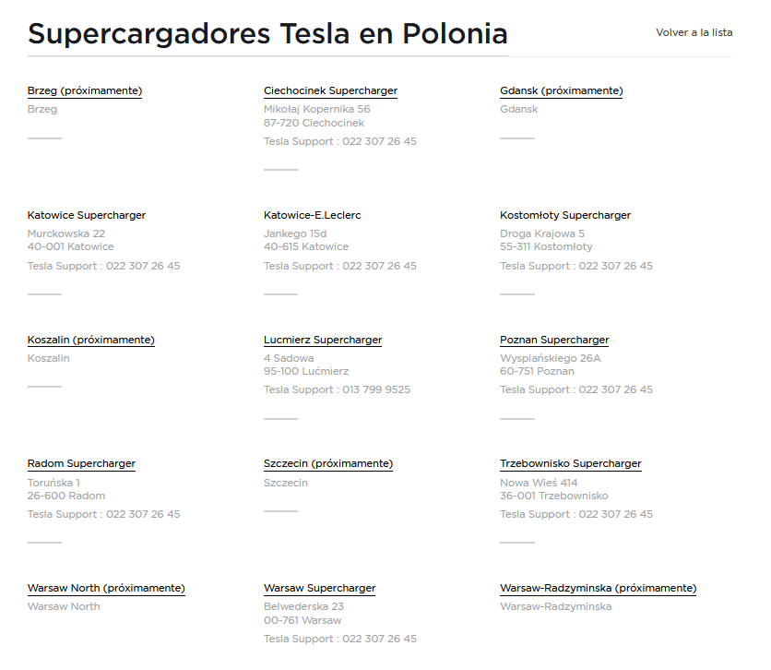Image resolution: width=771 pixels, height=670 pixels.
Task: Open the Kostomłoty Supercharger heading
Action: pos(565,215)
